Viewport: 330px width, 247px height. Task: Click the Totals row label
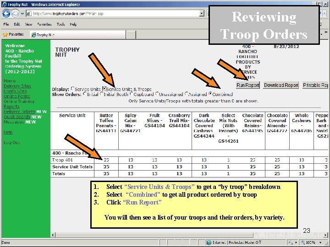[59, 174]
